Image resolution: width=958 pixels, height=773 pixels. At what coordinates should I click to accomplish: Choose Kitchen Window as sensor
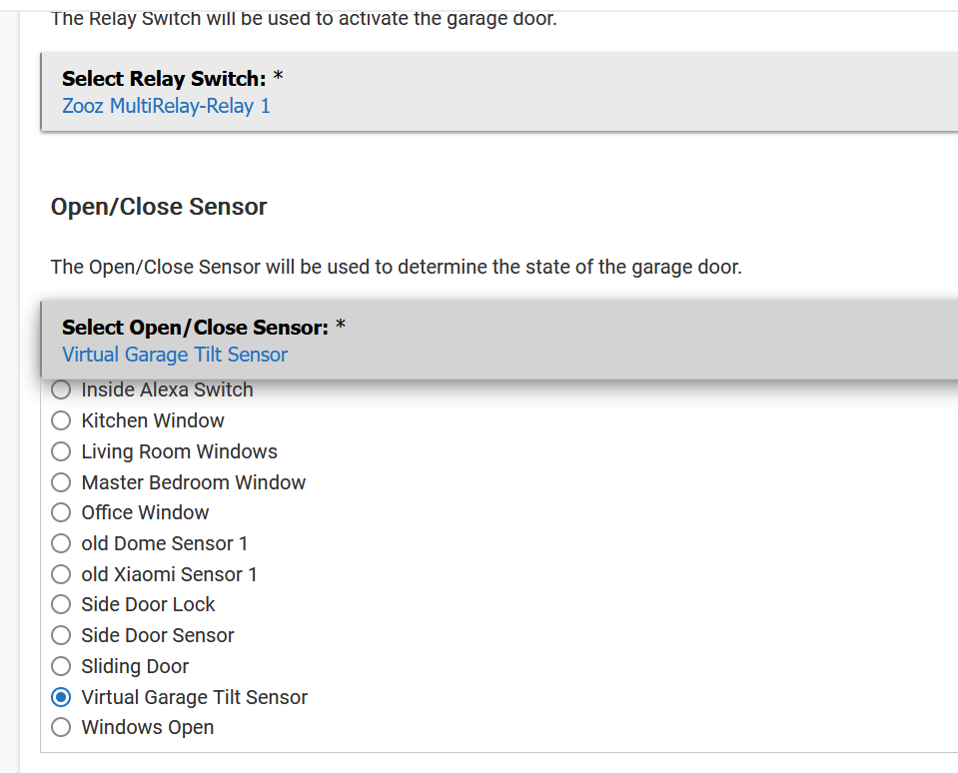point(61,420)
